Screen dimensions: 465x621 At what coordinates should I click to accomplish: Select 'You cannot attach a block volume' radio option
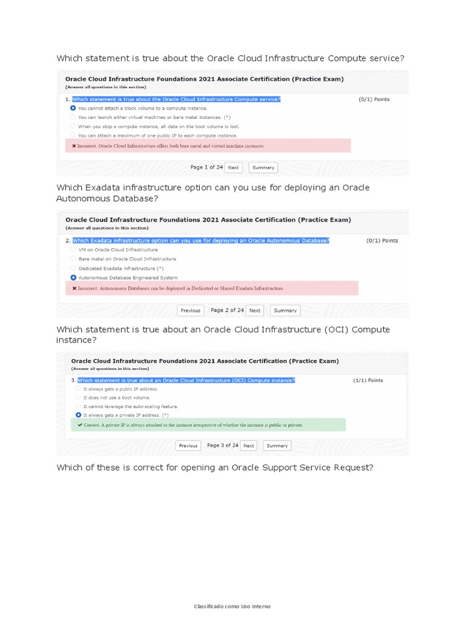[73, 108]
